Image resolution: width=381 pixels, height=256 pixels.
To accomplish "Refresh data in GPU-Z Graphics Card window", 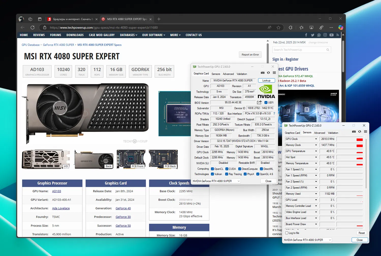I will click(x=268, y=73).
